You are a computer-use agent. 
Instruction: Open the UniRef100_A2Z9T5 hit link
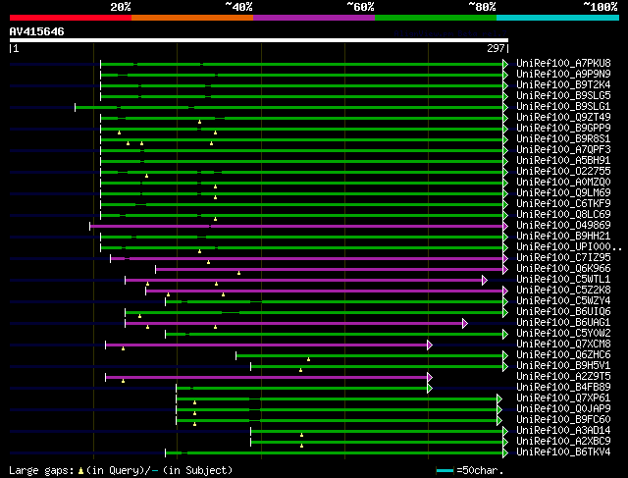(563, 377)
